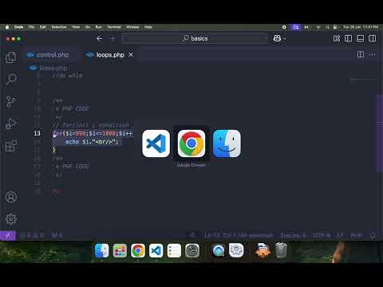Image resolution: width=383 pixels, height=287 pixels.
Task: Open the Apple menu
Action: pos(7,27)
